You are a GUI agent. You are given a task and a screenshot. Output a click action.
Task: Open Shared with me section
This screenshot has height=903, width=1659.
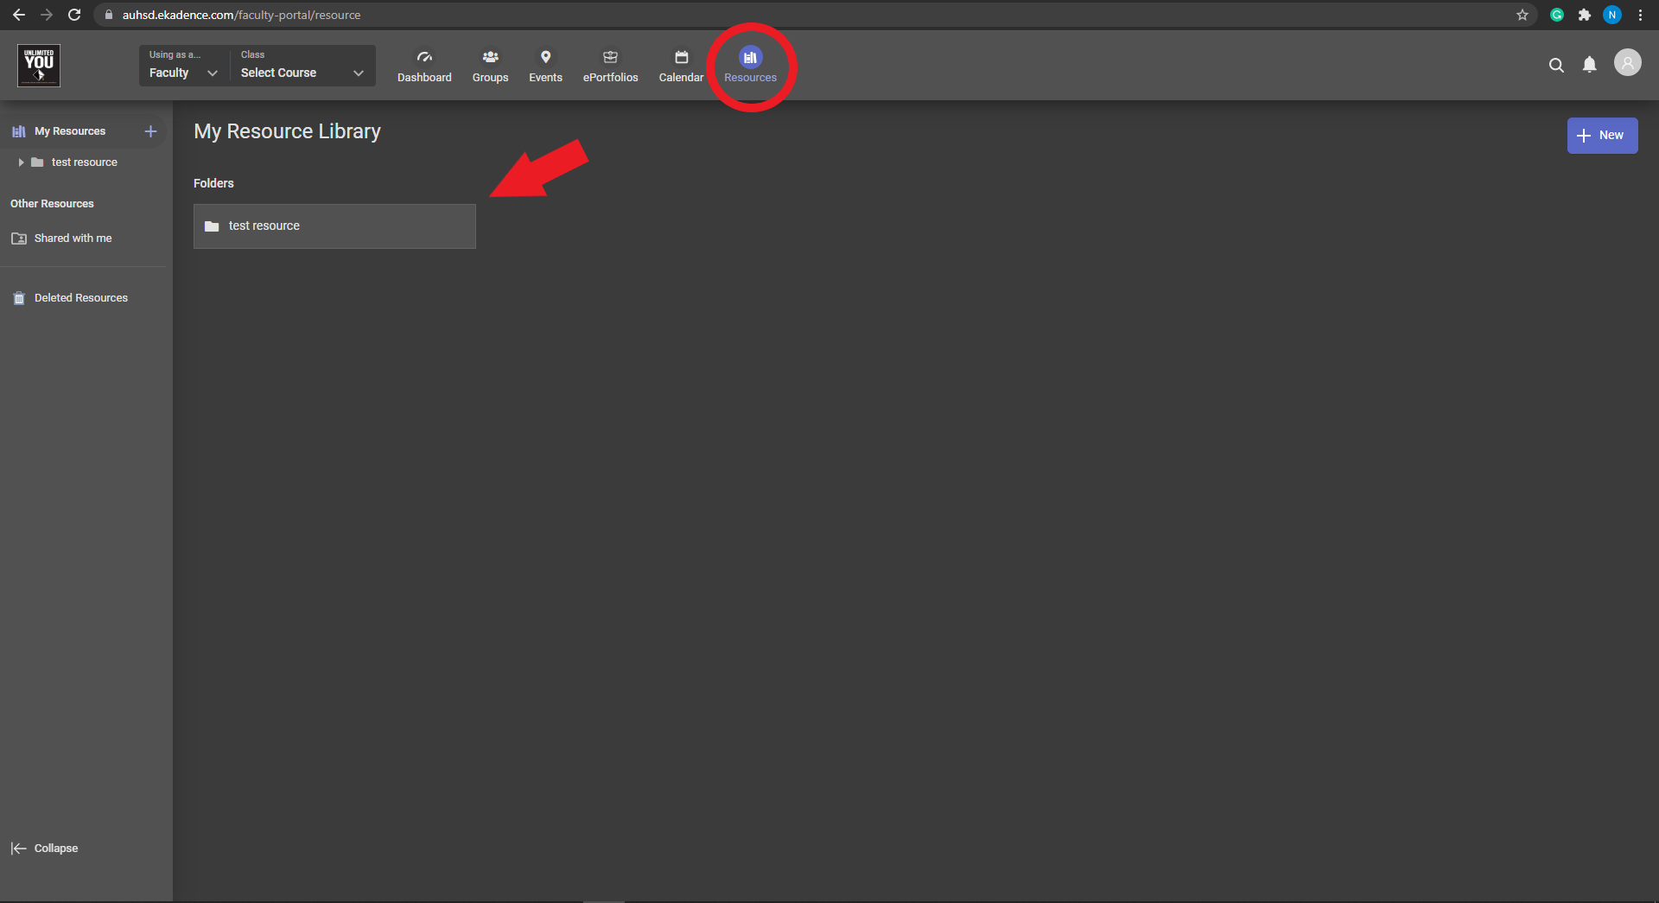click(73, 238)
